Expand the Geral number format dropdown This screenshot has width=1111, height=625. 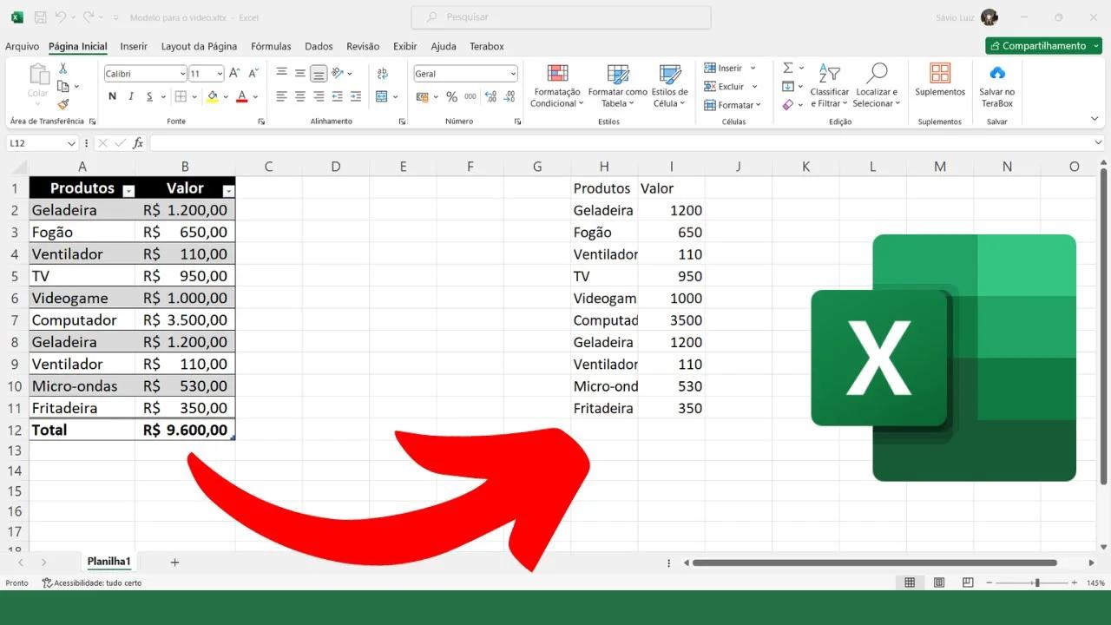(x=513, y=74)
